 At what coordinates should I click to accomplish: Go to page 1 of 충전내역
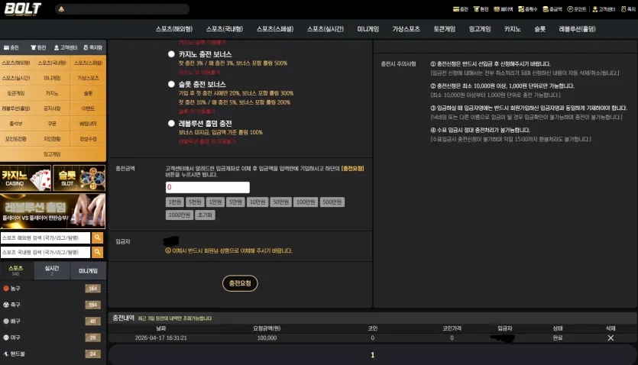pyautogui.click(x=372, y=355)
